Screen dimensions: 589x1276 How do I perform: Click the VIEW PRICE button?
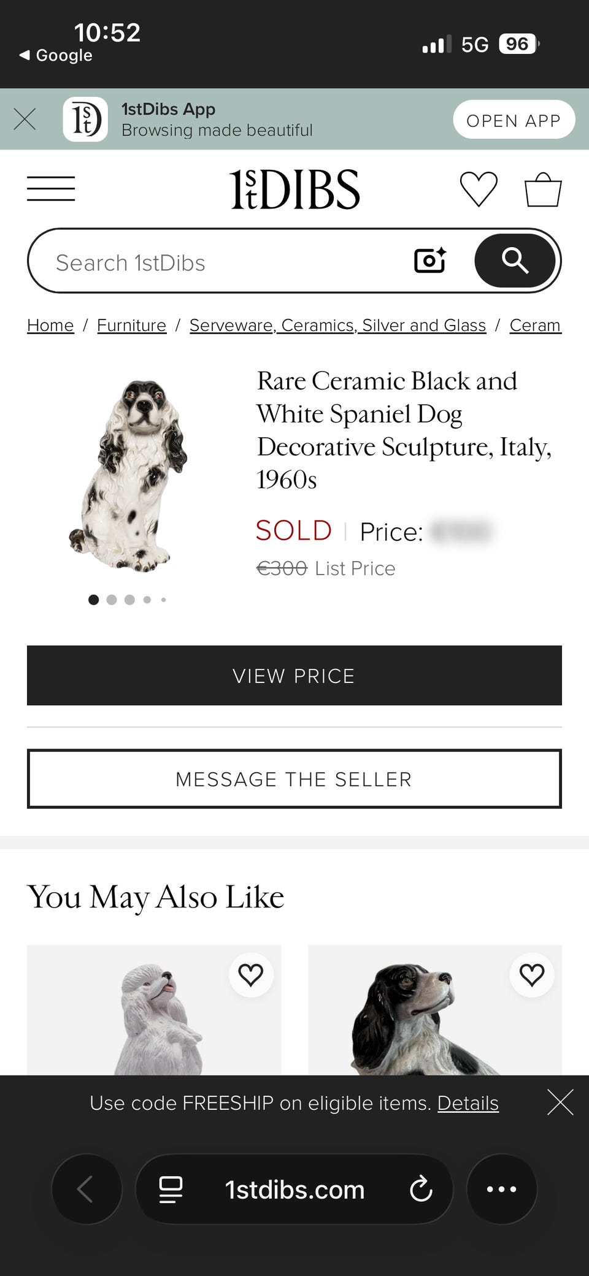(294, 675)
